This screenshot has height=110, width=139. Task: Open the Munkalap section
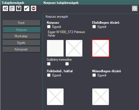[x=21, y=36]
